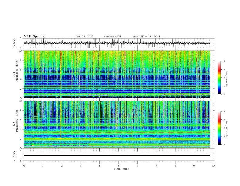The height and width of the screenshot is (186, 240).
Task: Click the "-6" label on lower colorbar
Action: tap(224, 136)
